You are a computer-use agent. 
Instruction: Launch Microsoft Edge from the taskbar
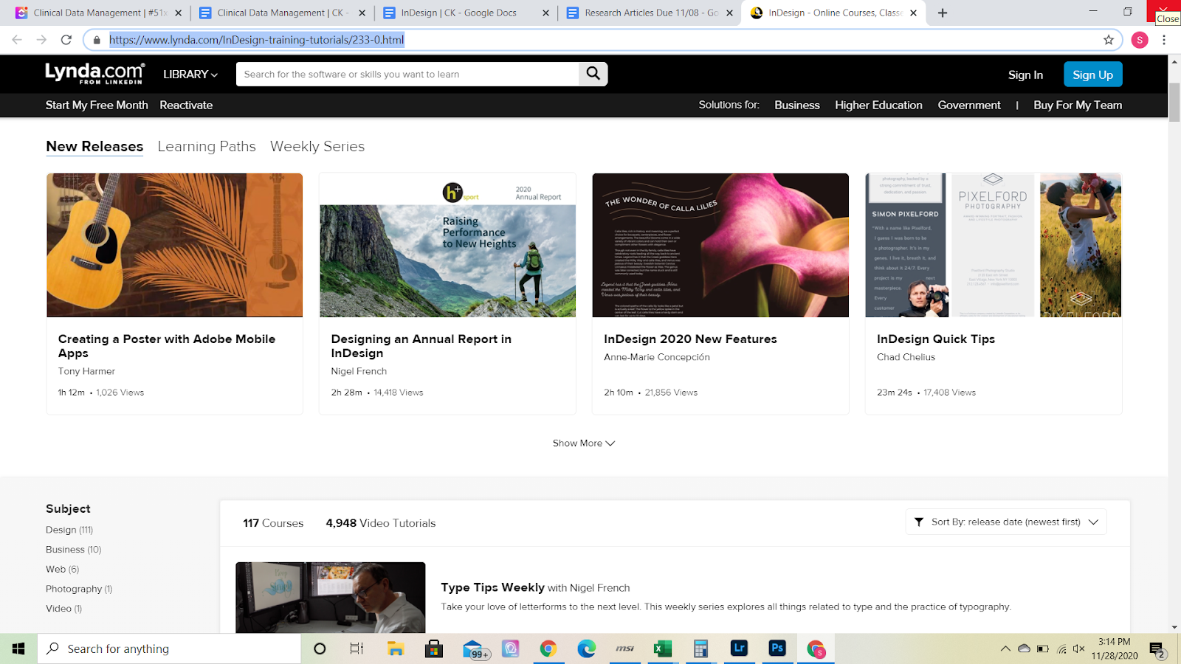click(x=587, y=649)
